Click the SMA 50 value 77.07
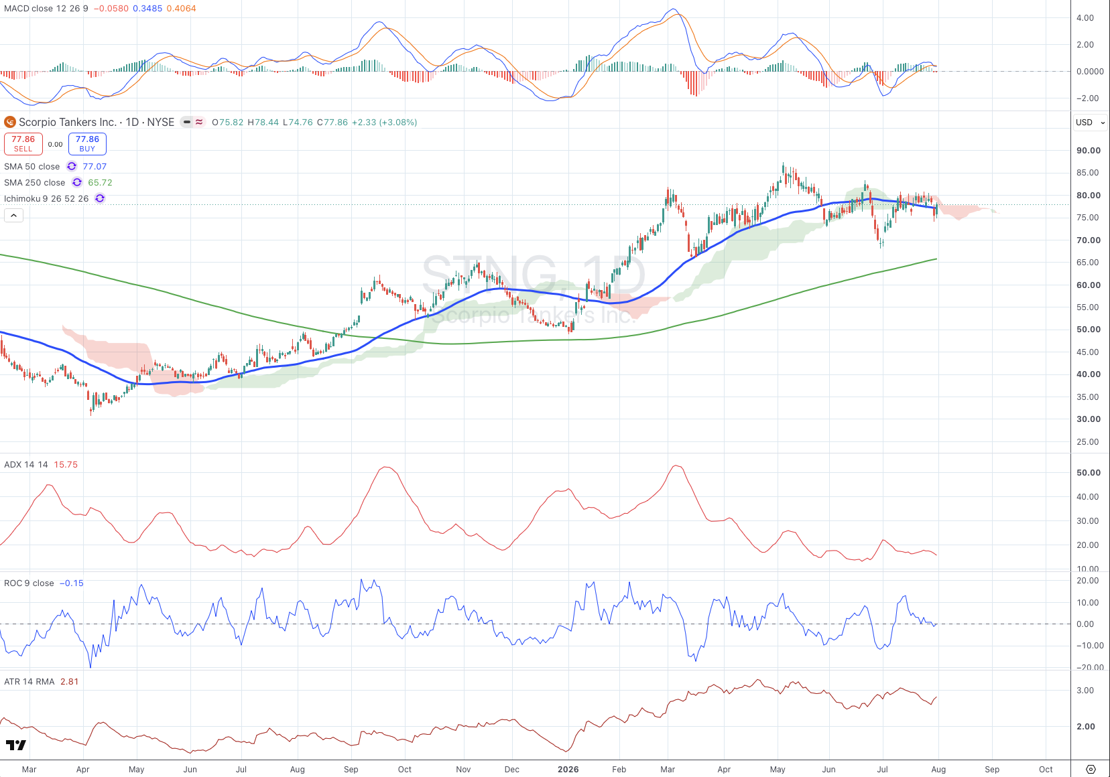This screenshot has height=777, width=1110. tap(95, 166)
